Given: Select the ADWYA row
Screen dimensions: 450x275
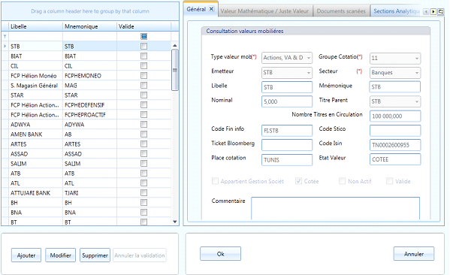Looking at the screenshot, I should 86,124.
